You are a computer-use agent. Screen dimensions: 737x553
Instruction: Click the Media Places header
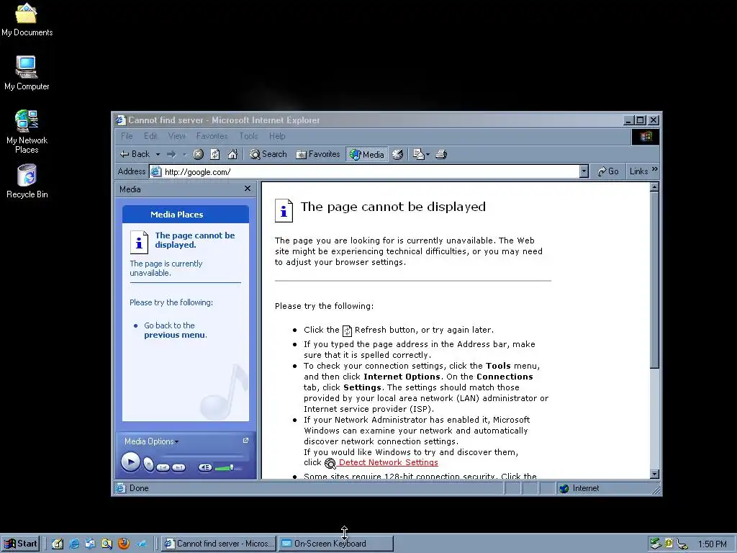point(186,215)
